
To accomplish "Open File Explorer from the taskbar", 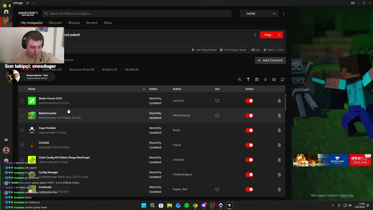I will (x=170, y=205).
